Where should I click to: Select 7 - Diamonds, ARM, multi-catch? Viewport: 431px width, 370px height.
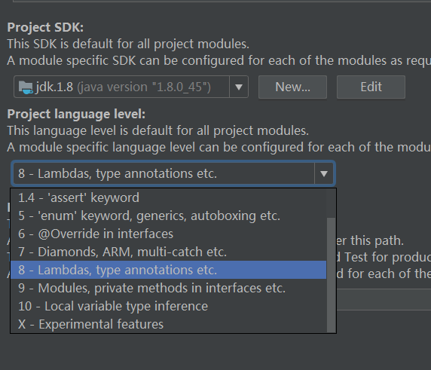(168, 252)
